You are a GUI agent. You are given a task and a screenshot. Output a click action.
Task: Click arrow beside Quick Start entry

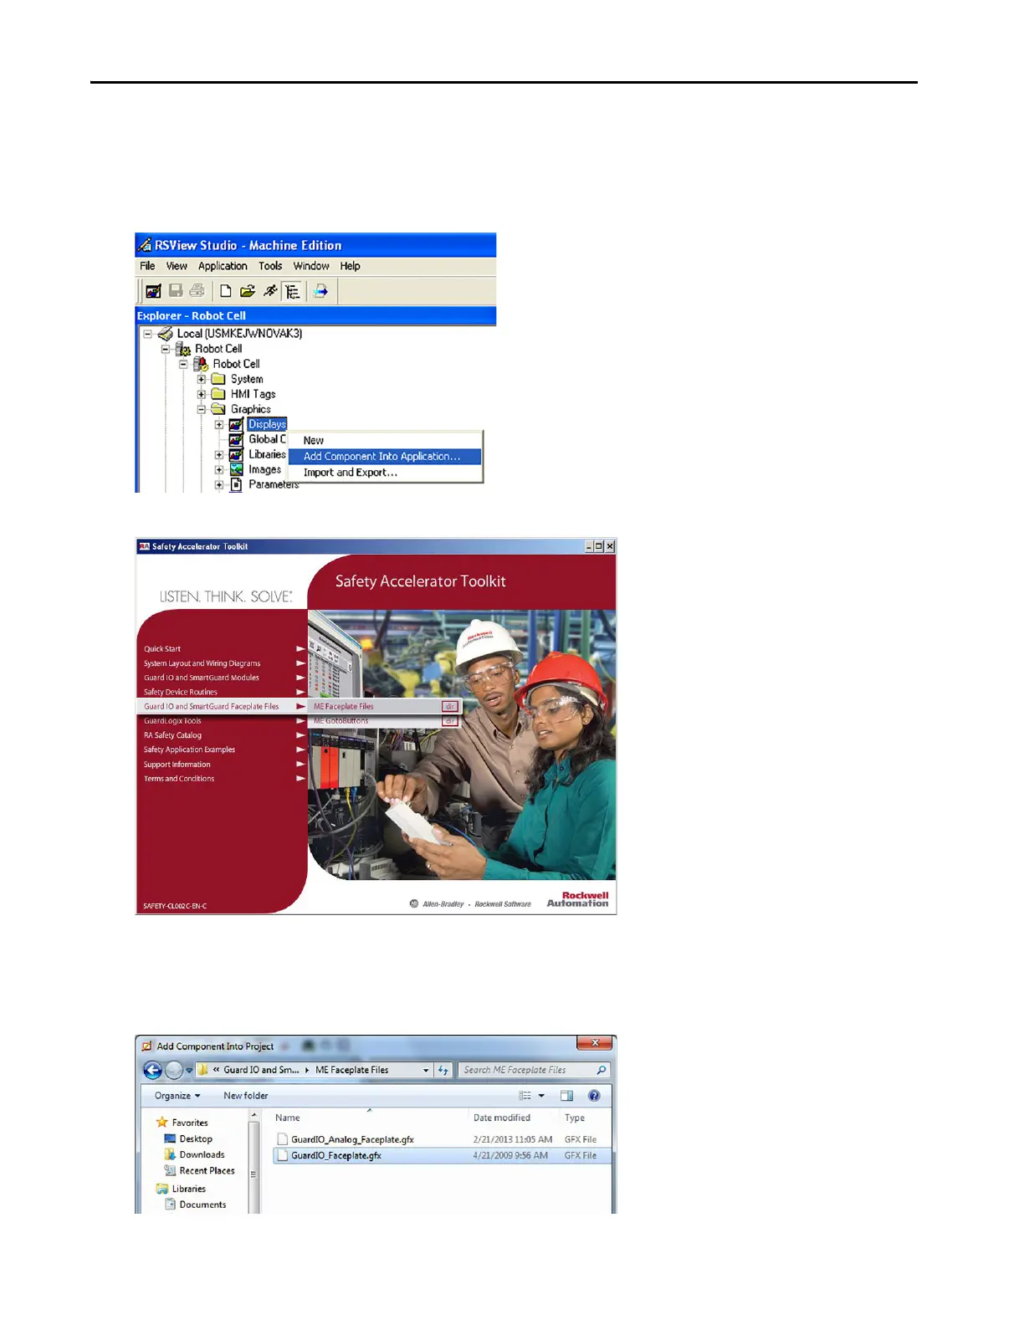pyautogui.click(x=300, y=649)
